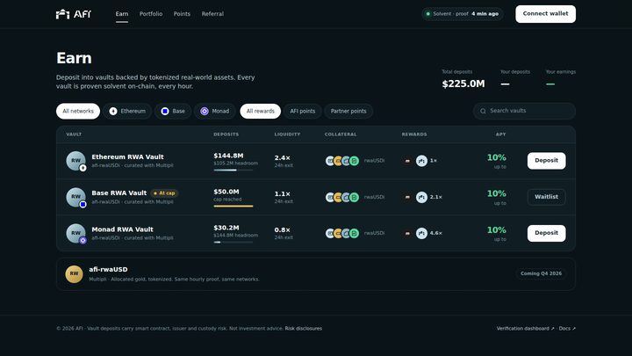Toggle the Partner points filter
Screen dimensions: 632x356
348,111
